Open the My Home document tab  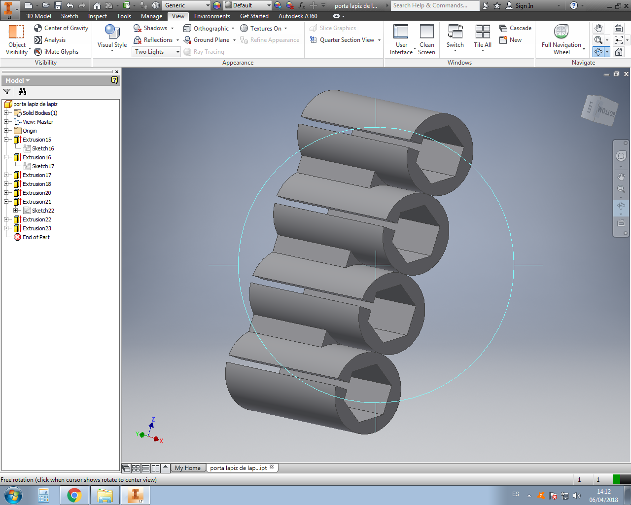(x=187, y=468)
